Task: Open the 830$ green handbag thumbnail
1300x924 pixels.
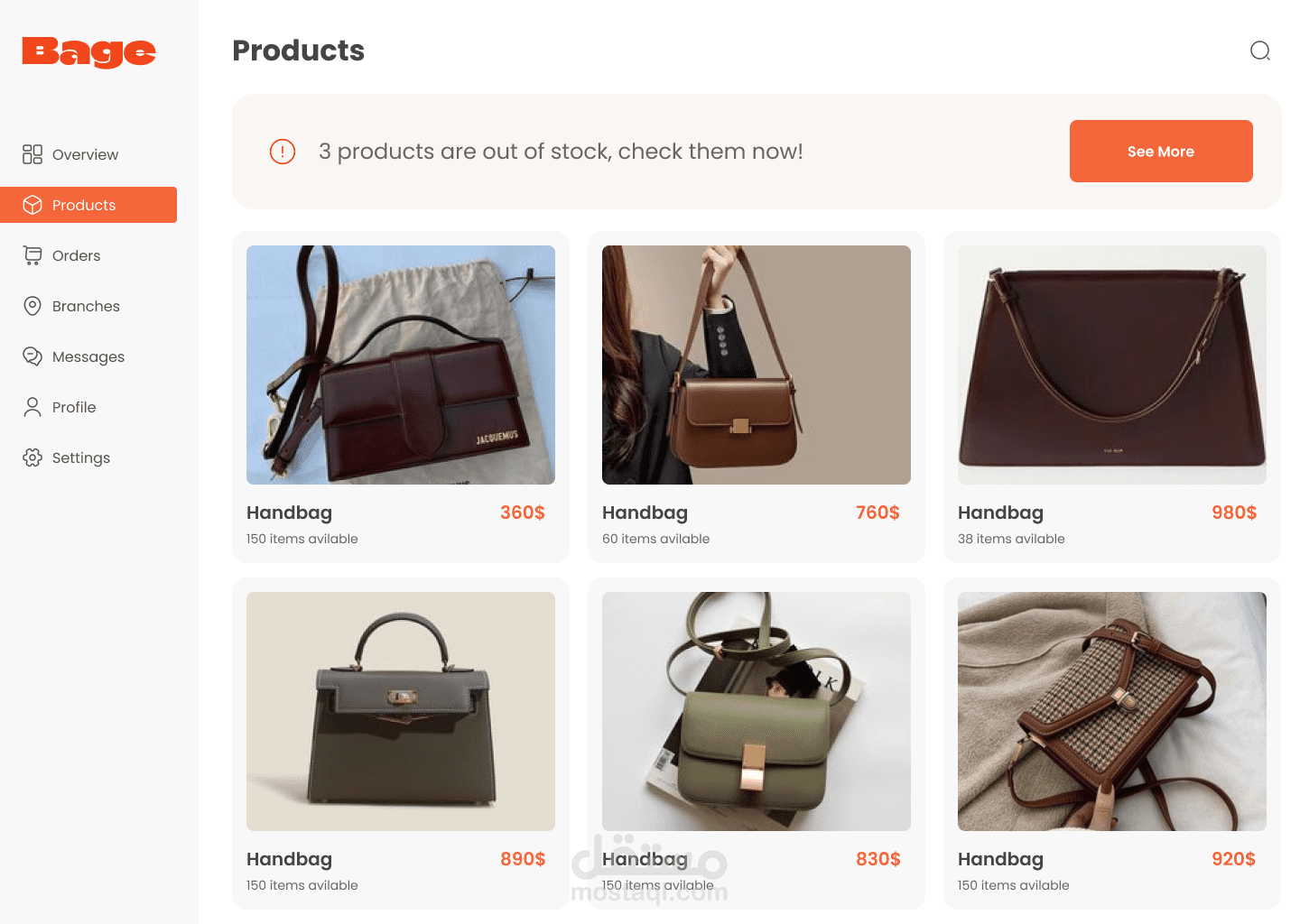Action: pos(757,711)
